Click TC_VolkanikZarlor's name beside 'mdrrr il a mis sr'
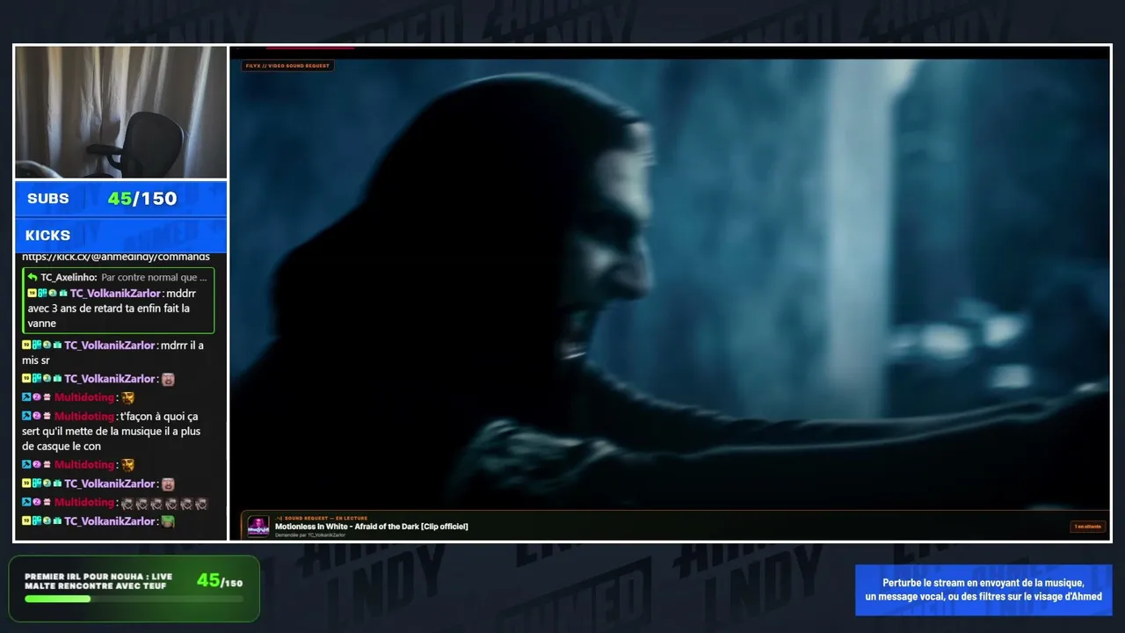This screenshot has height=633, width=1125. 109,346
